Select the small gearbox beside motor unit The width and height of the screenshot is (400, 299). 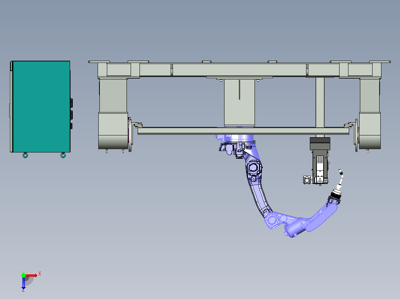(307, 179)
